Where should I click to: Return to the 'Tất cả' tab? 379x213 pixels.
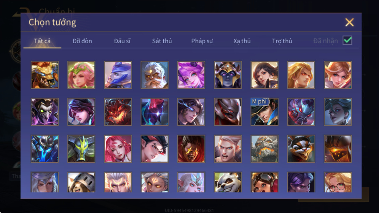(x=42, y=41)
